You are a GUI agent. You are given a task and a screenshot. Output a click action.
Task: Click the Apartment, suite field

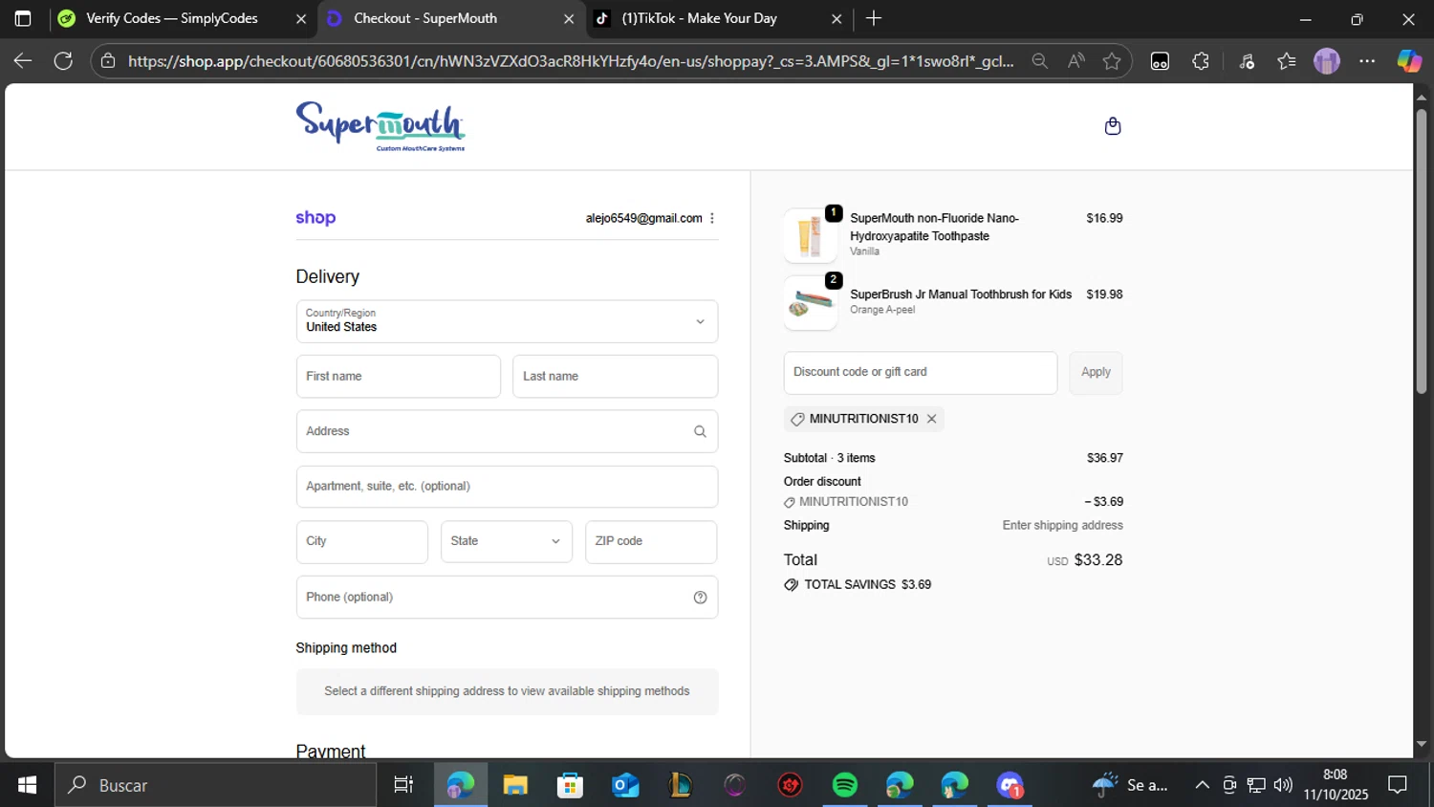point(507,487)
